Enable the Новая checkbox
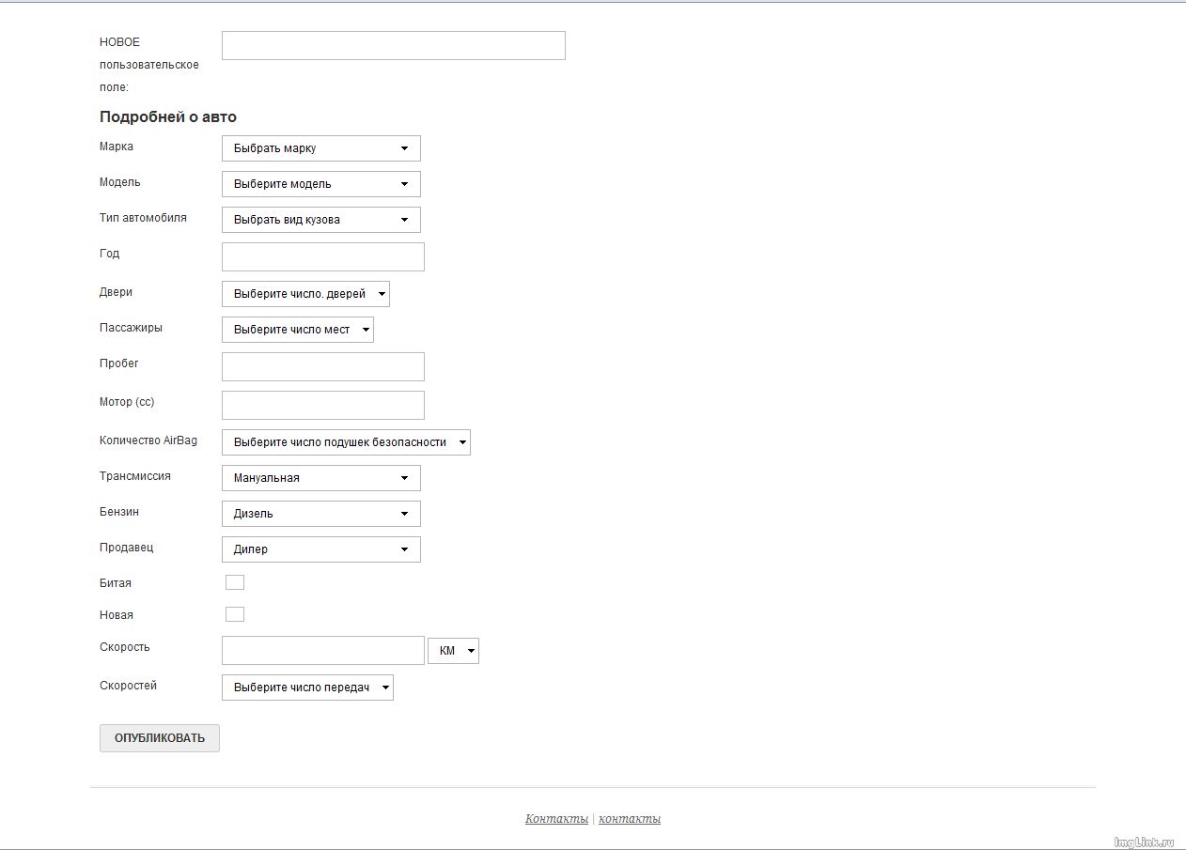Screen dimensions: 1186x850 coord(235,614)
